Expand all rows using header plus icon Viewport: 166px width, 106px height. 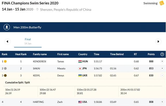(162, 54)
